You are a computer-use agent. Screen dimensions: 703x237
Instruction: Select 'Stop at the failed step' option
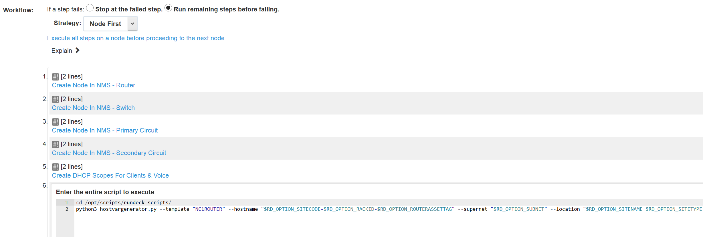coord(90,8)
